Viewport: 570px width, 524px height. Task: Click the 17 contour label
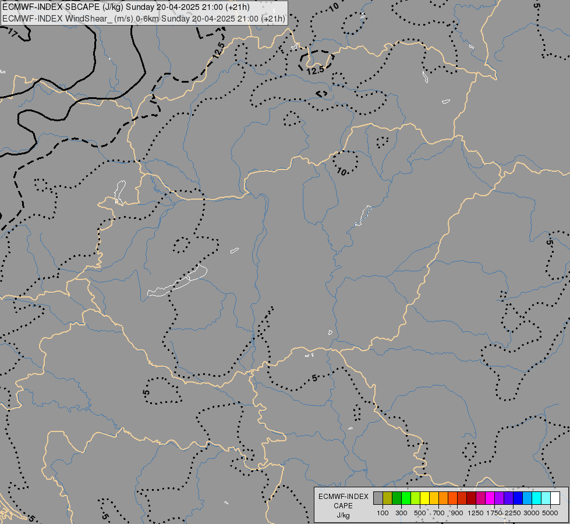[x=12, y=33]
